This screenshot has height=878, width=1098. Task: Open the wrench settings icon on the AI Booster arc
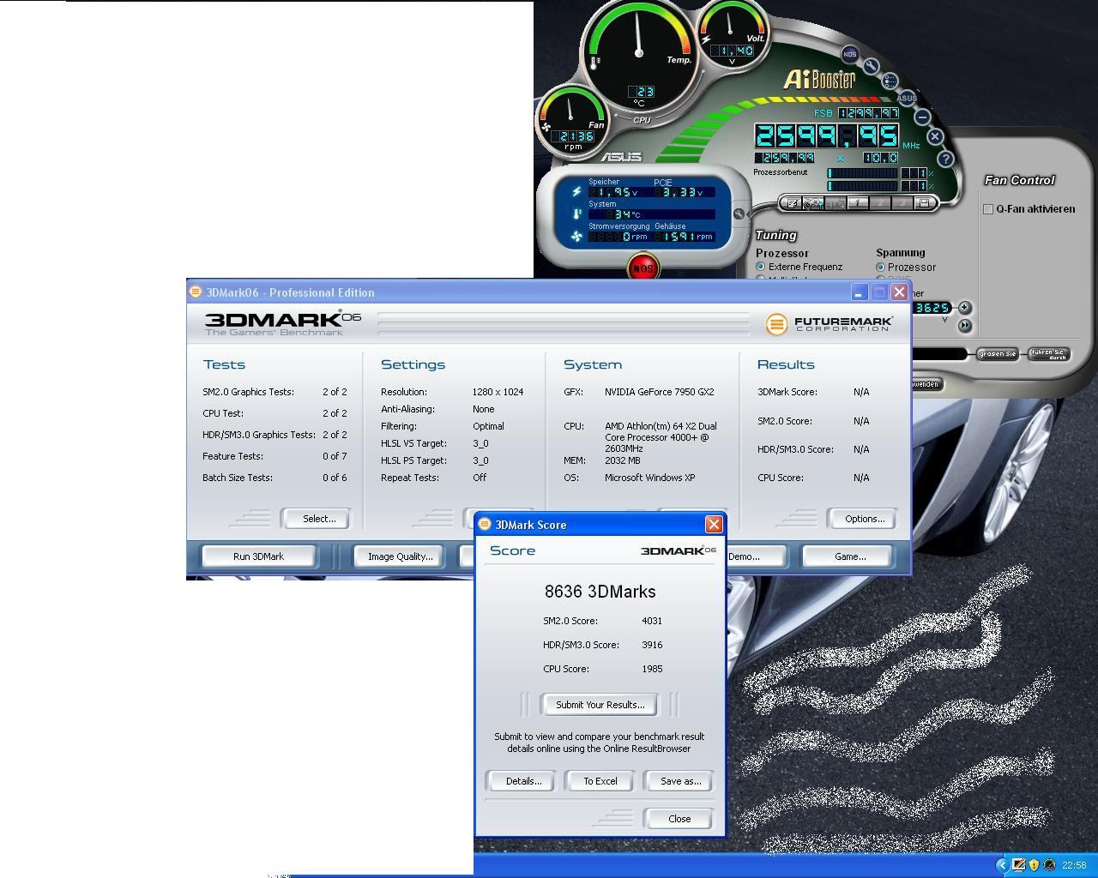(x=871, y=66)
